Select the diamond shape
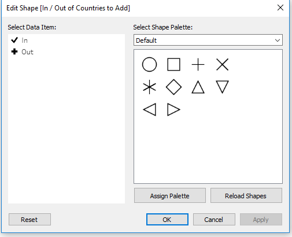This screenshot has height=237, width=292. 173,87
